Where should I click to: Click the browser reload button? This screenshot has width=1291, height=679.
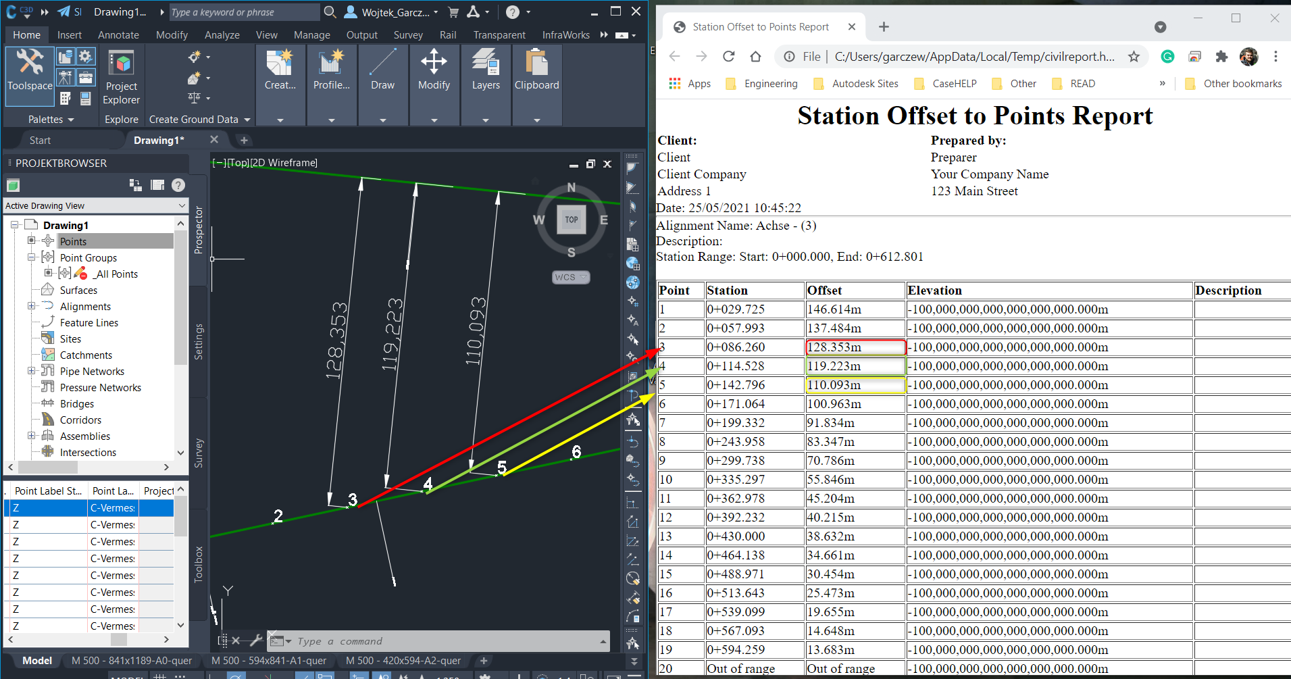[x=728, y=57]
